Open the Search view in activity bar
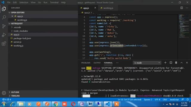 (x=4, y=17)
